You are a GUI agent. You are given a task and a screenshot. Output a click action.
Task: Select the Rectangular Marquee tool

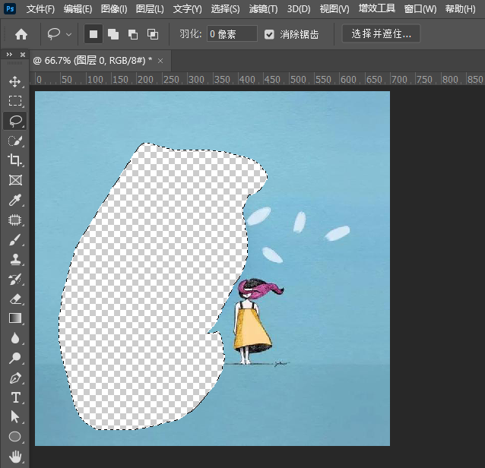pyautogui.click(x=14, y=101)
